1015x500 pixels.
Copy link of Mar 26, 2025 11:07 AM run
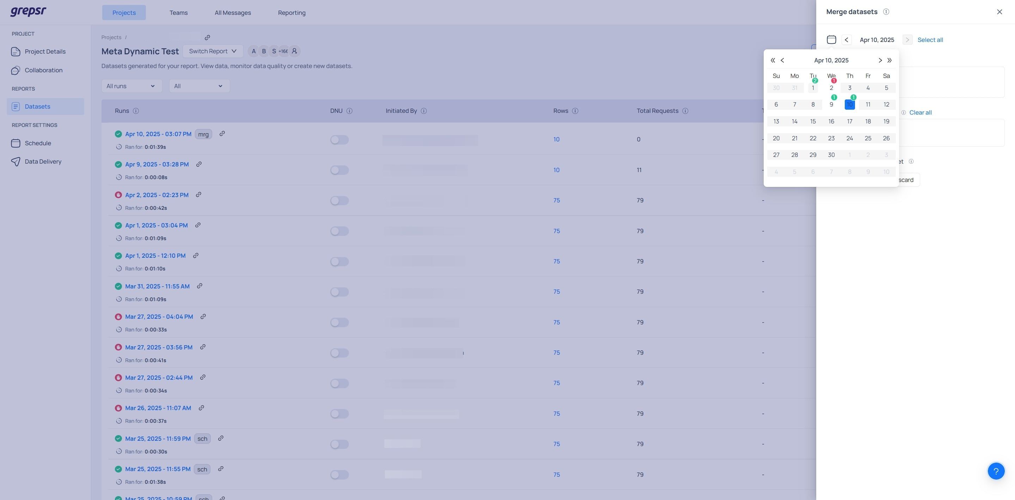[201, 408]
